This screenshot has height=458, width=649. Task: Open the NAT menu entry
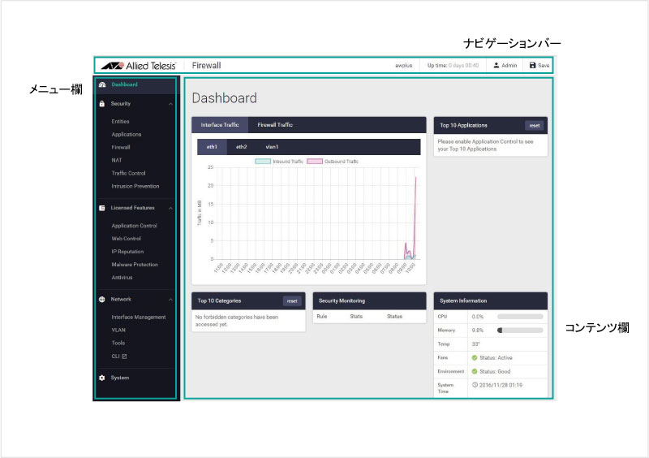point(117,160)
